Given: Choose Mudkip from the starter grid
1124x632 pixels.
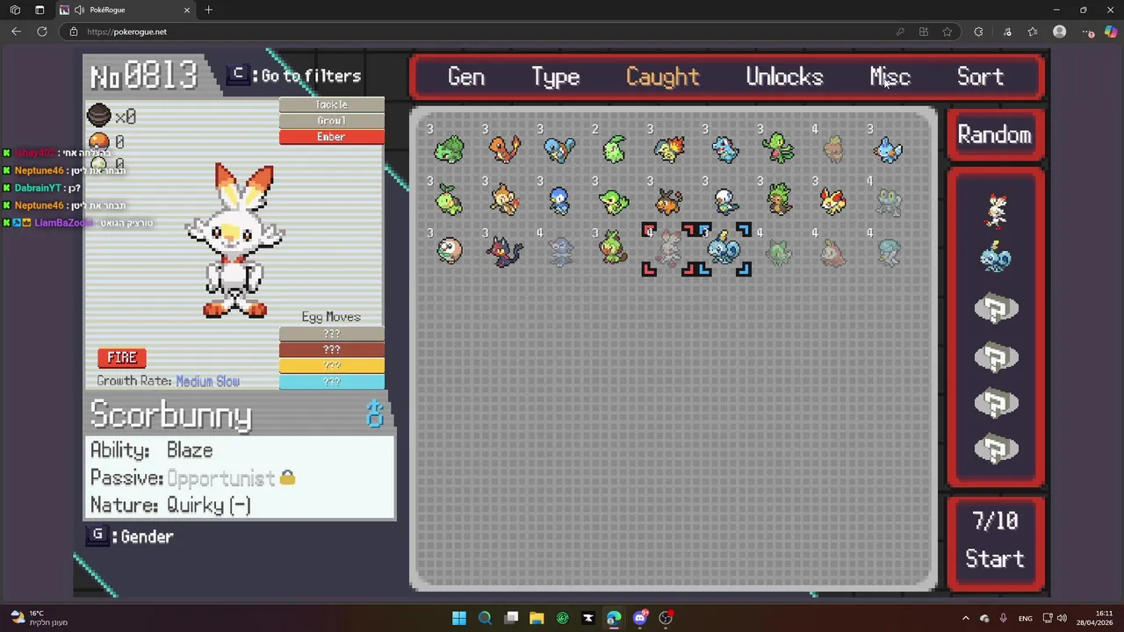Looking at the screenshot, I should tap(889, 149).
